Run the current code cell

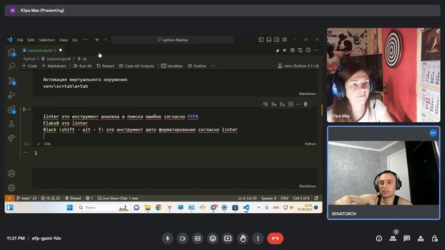tap(24, 109)
